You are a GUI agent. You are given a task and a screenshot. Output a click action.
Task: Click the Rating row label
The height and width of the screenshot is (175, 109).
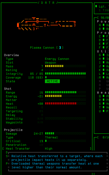(x=11, y=70)
